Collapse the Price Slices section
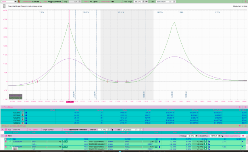 (x=2, y=107)
